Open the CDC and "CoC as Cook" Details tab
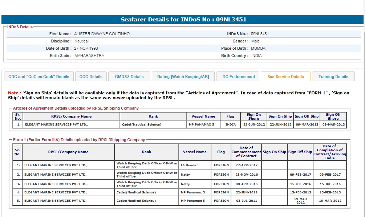Viewport: 365px width, 217px height. click(x=39, y=77)
